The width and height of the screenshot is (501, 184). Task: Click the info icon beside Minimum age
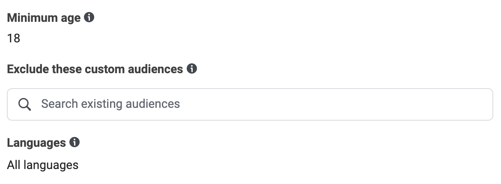(89, 17)
